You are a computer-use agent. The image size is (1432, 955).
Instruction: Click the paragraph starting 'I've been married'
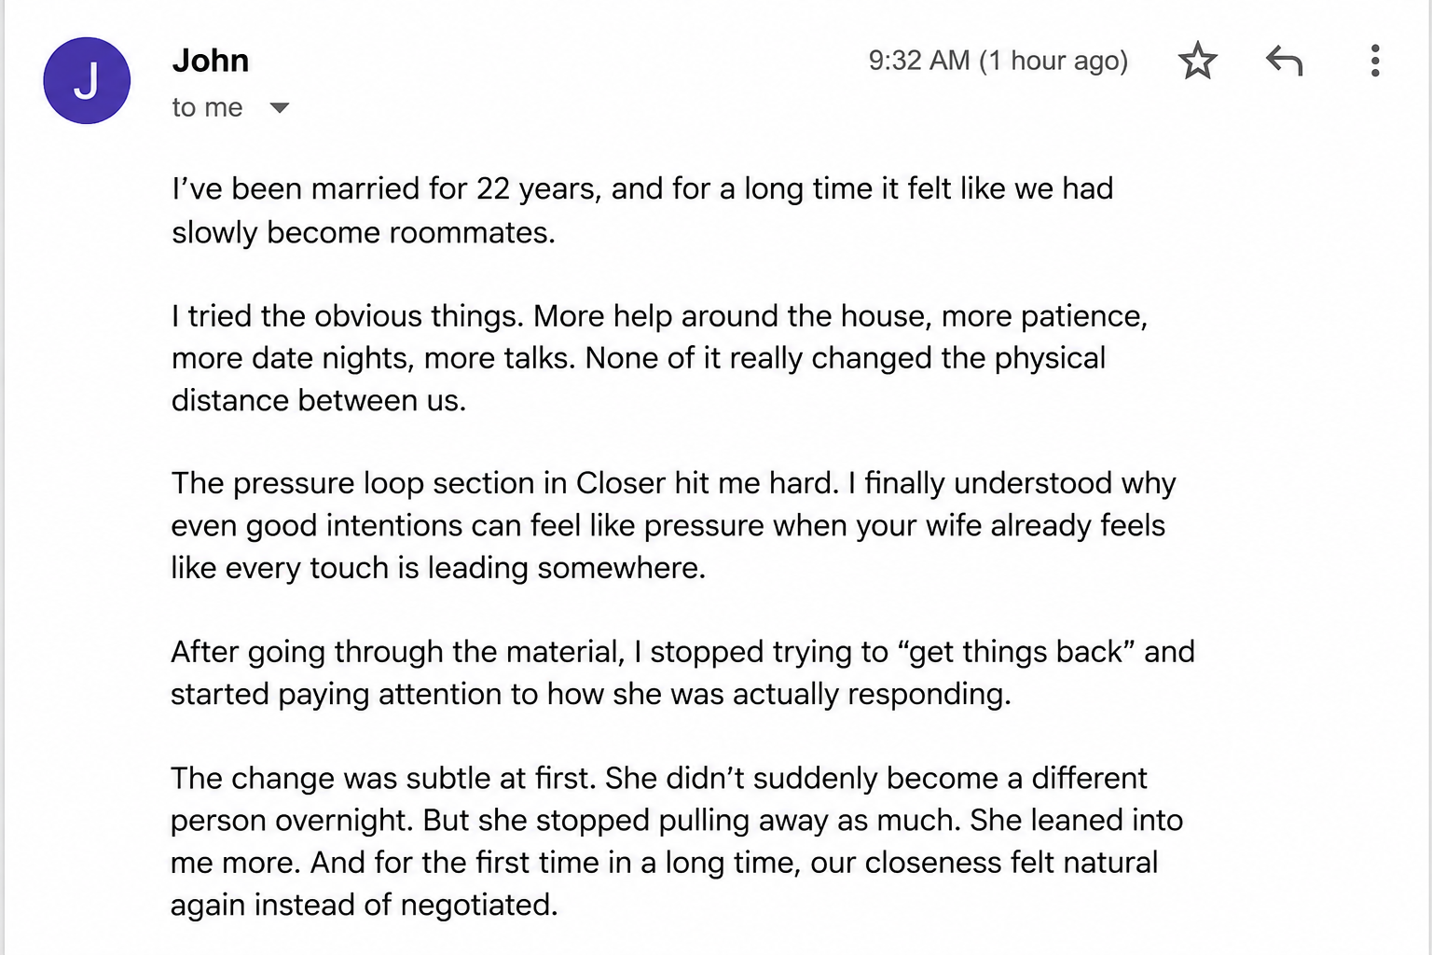[x=642, y=210]
